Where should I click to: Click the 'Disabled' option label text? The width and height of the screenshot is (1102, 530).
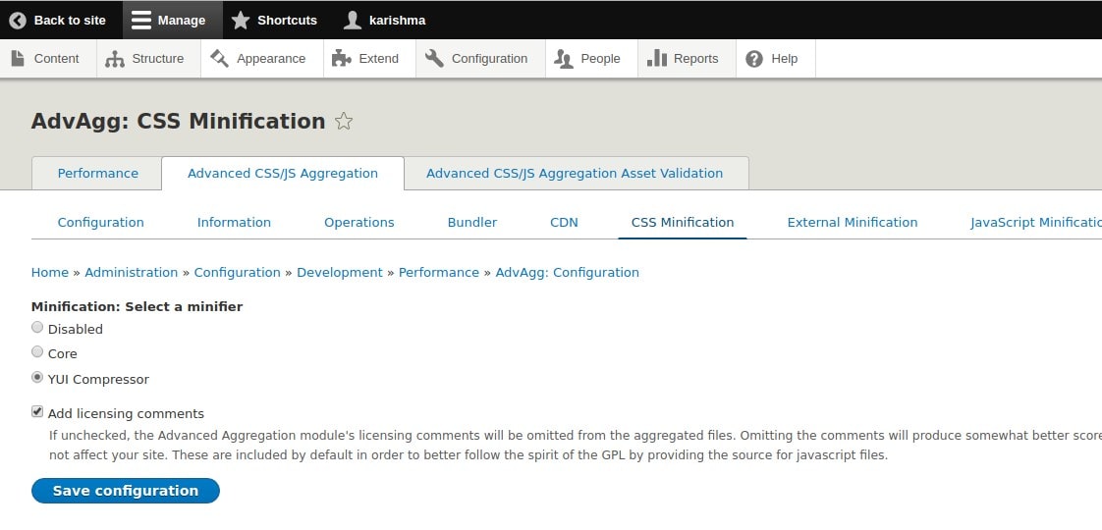(x=76, y=329)
